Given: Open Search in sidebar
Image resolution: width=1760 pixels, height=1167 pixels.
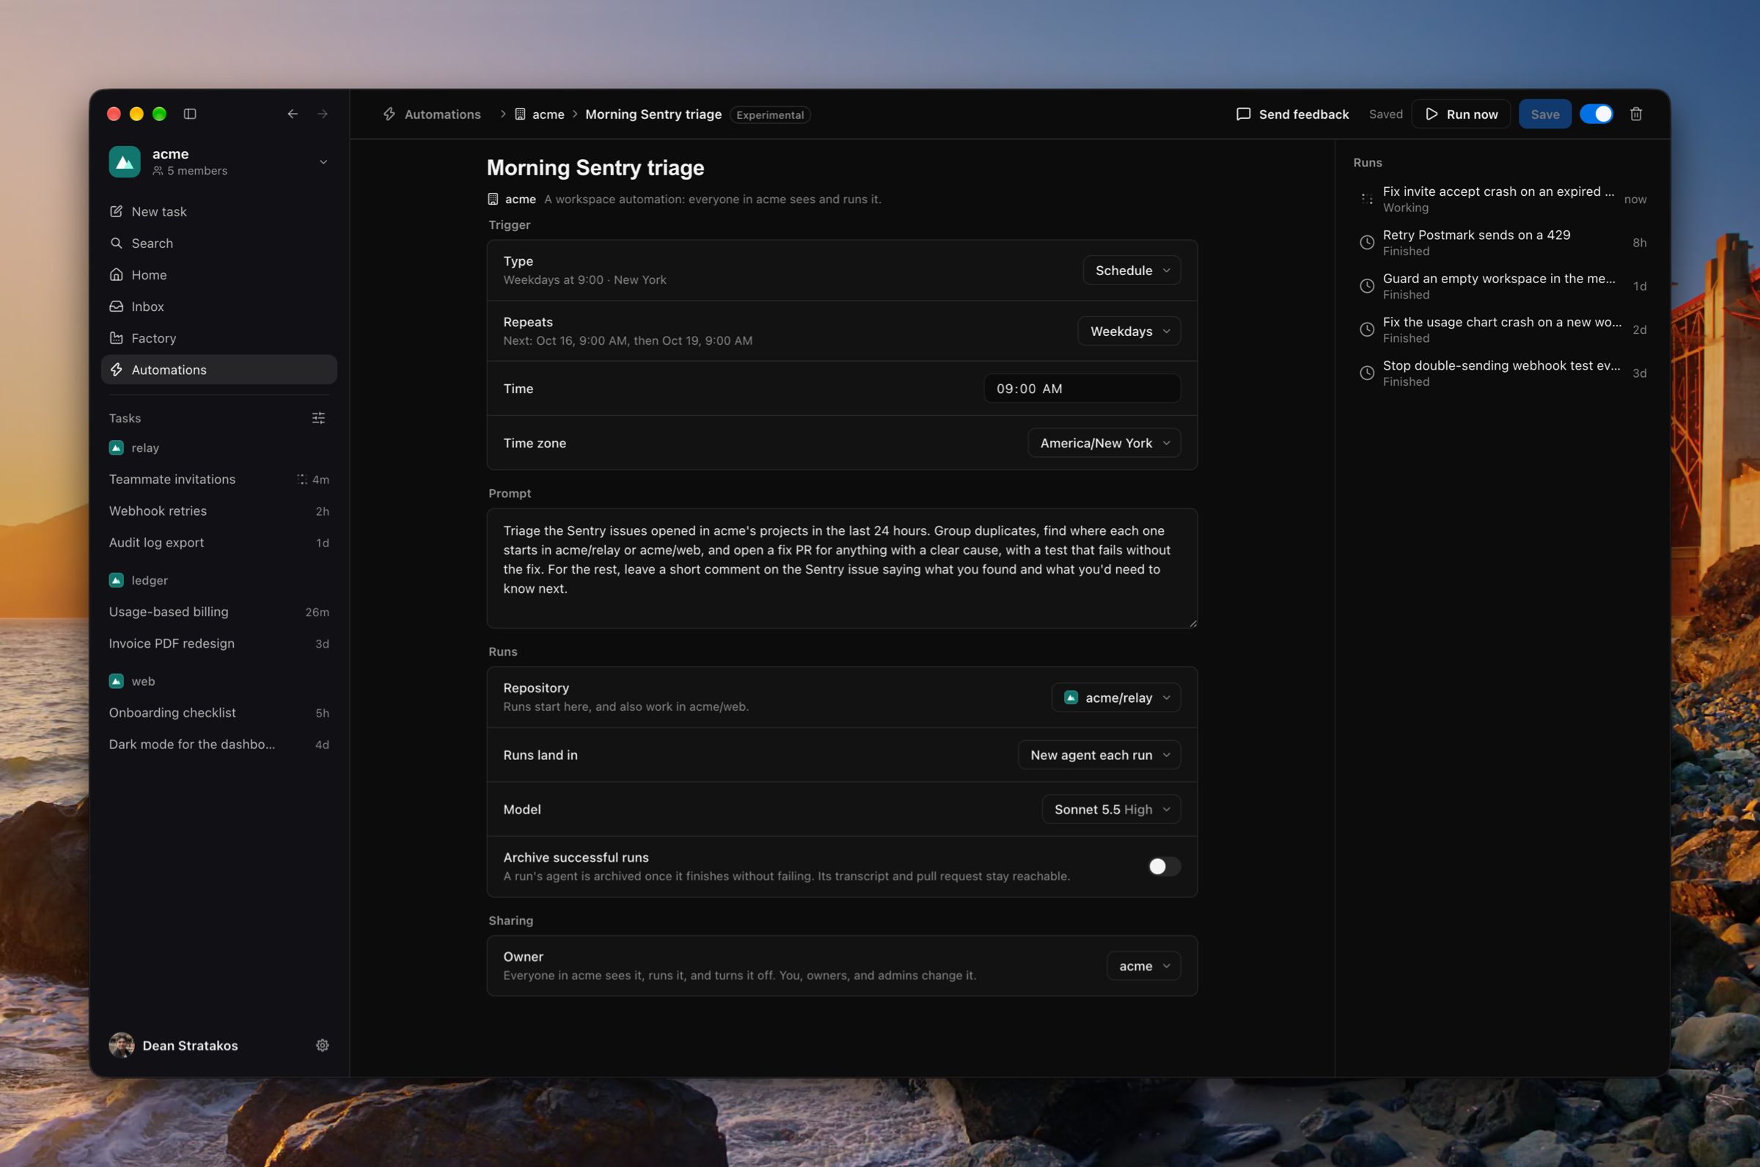Looking at the screenshot, I should click(x=219, y=244).
